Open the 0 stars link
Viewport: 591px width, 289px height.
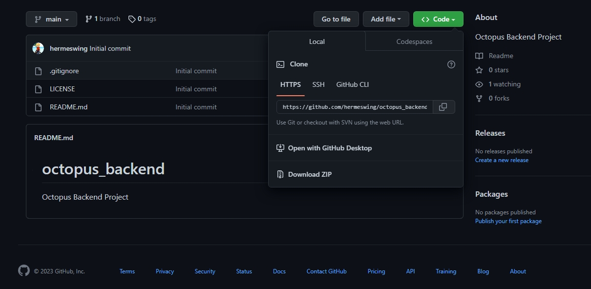click(499, 70)
